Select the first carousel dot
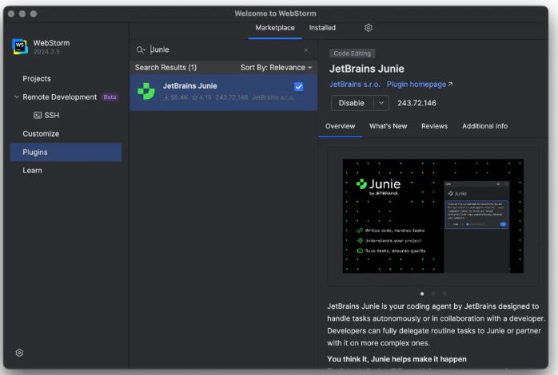The height and width of the screenshot is (375, 558). coord(422,294)
